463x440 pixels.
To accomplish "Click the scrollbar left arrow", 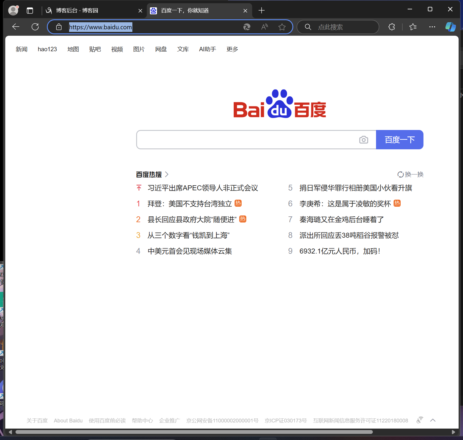I will pyautogui.click(x=10, y=432).
